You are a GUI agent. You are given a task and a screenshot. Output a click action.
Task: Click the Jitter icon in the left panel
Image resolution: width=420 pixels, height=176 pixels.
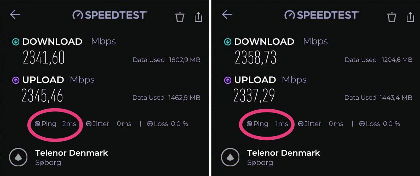tap(89, 124)
